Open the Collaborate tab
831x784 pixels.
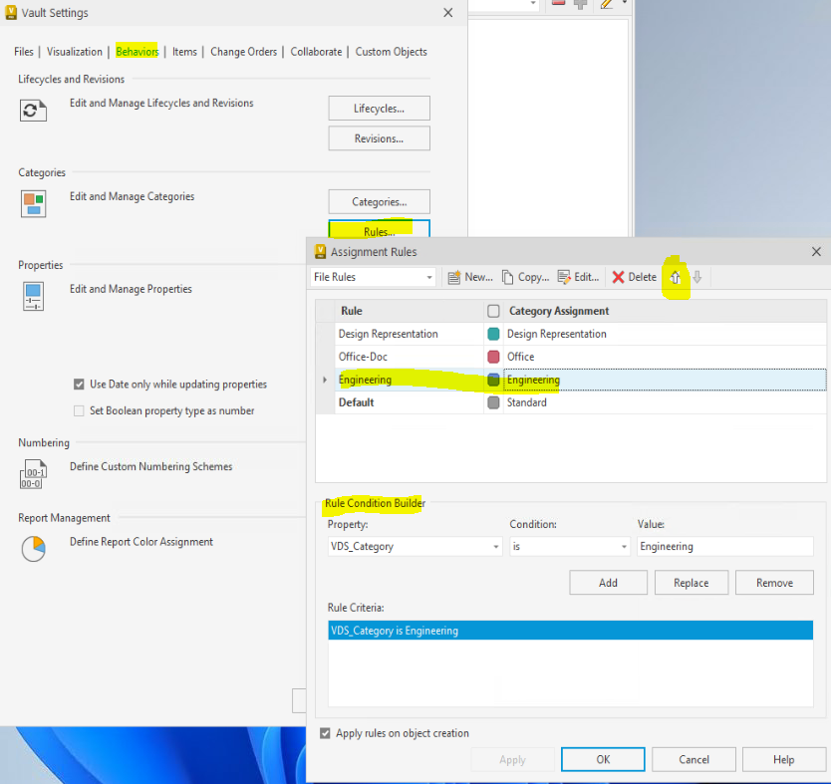click(x=316, y=51)
